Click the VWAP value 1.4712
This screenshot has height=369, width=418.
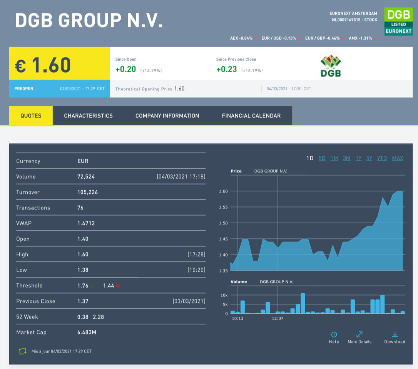[x=86, y=223]
